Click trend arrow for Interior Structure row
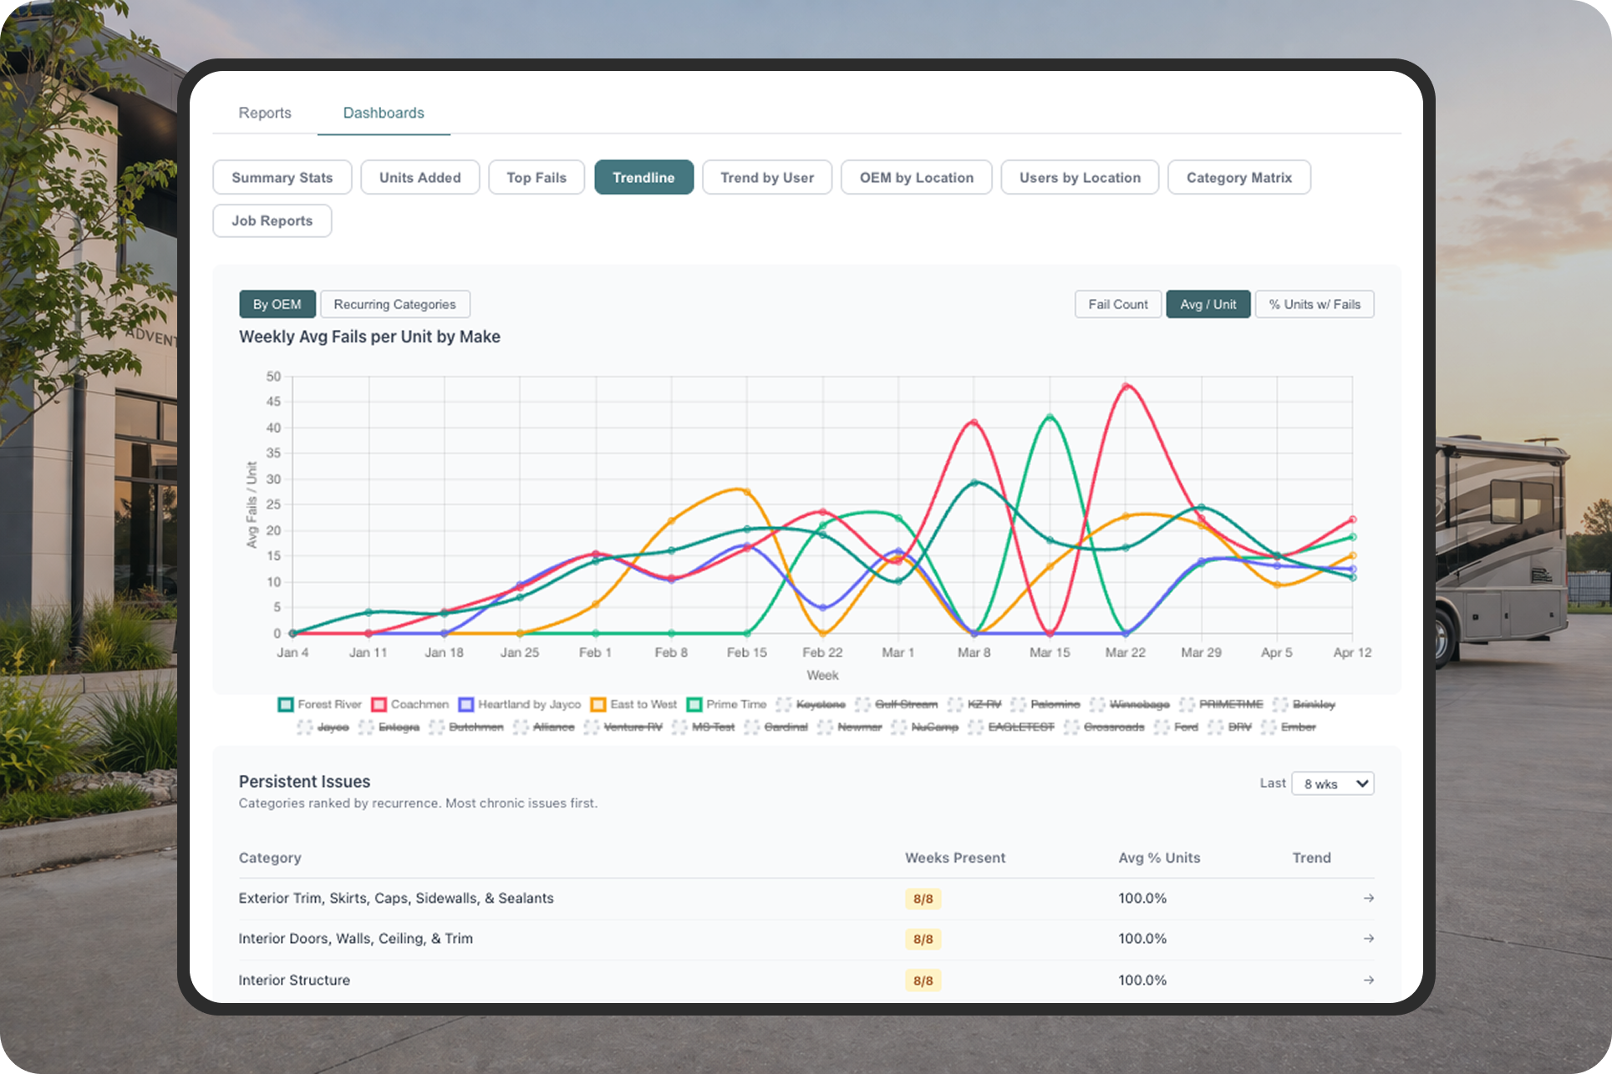Image resolution: width=1612 pixels, height=1074 pixels. (1368, 980)
